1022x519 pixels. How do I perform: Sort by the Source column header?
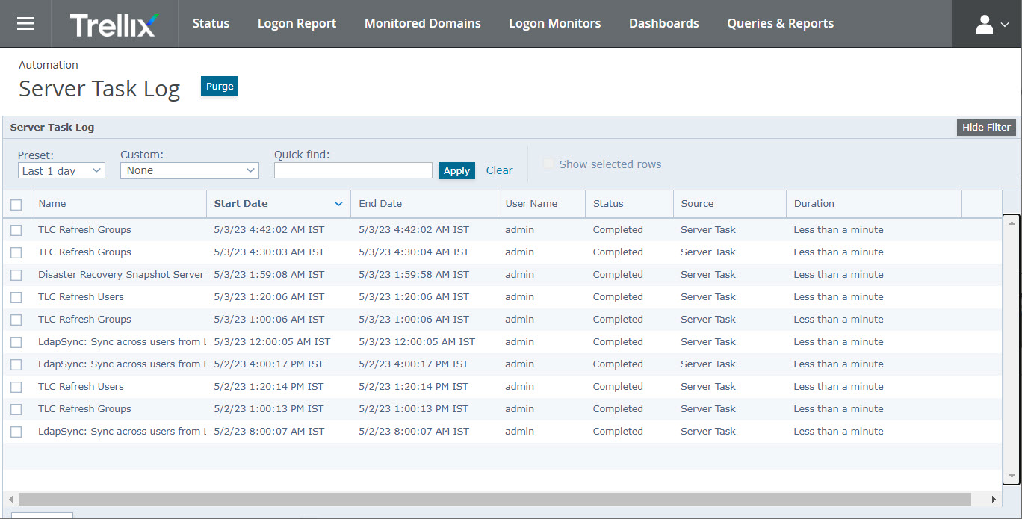click(729, 204)
